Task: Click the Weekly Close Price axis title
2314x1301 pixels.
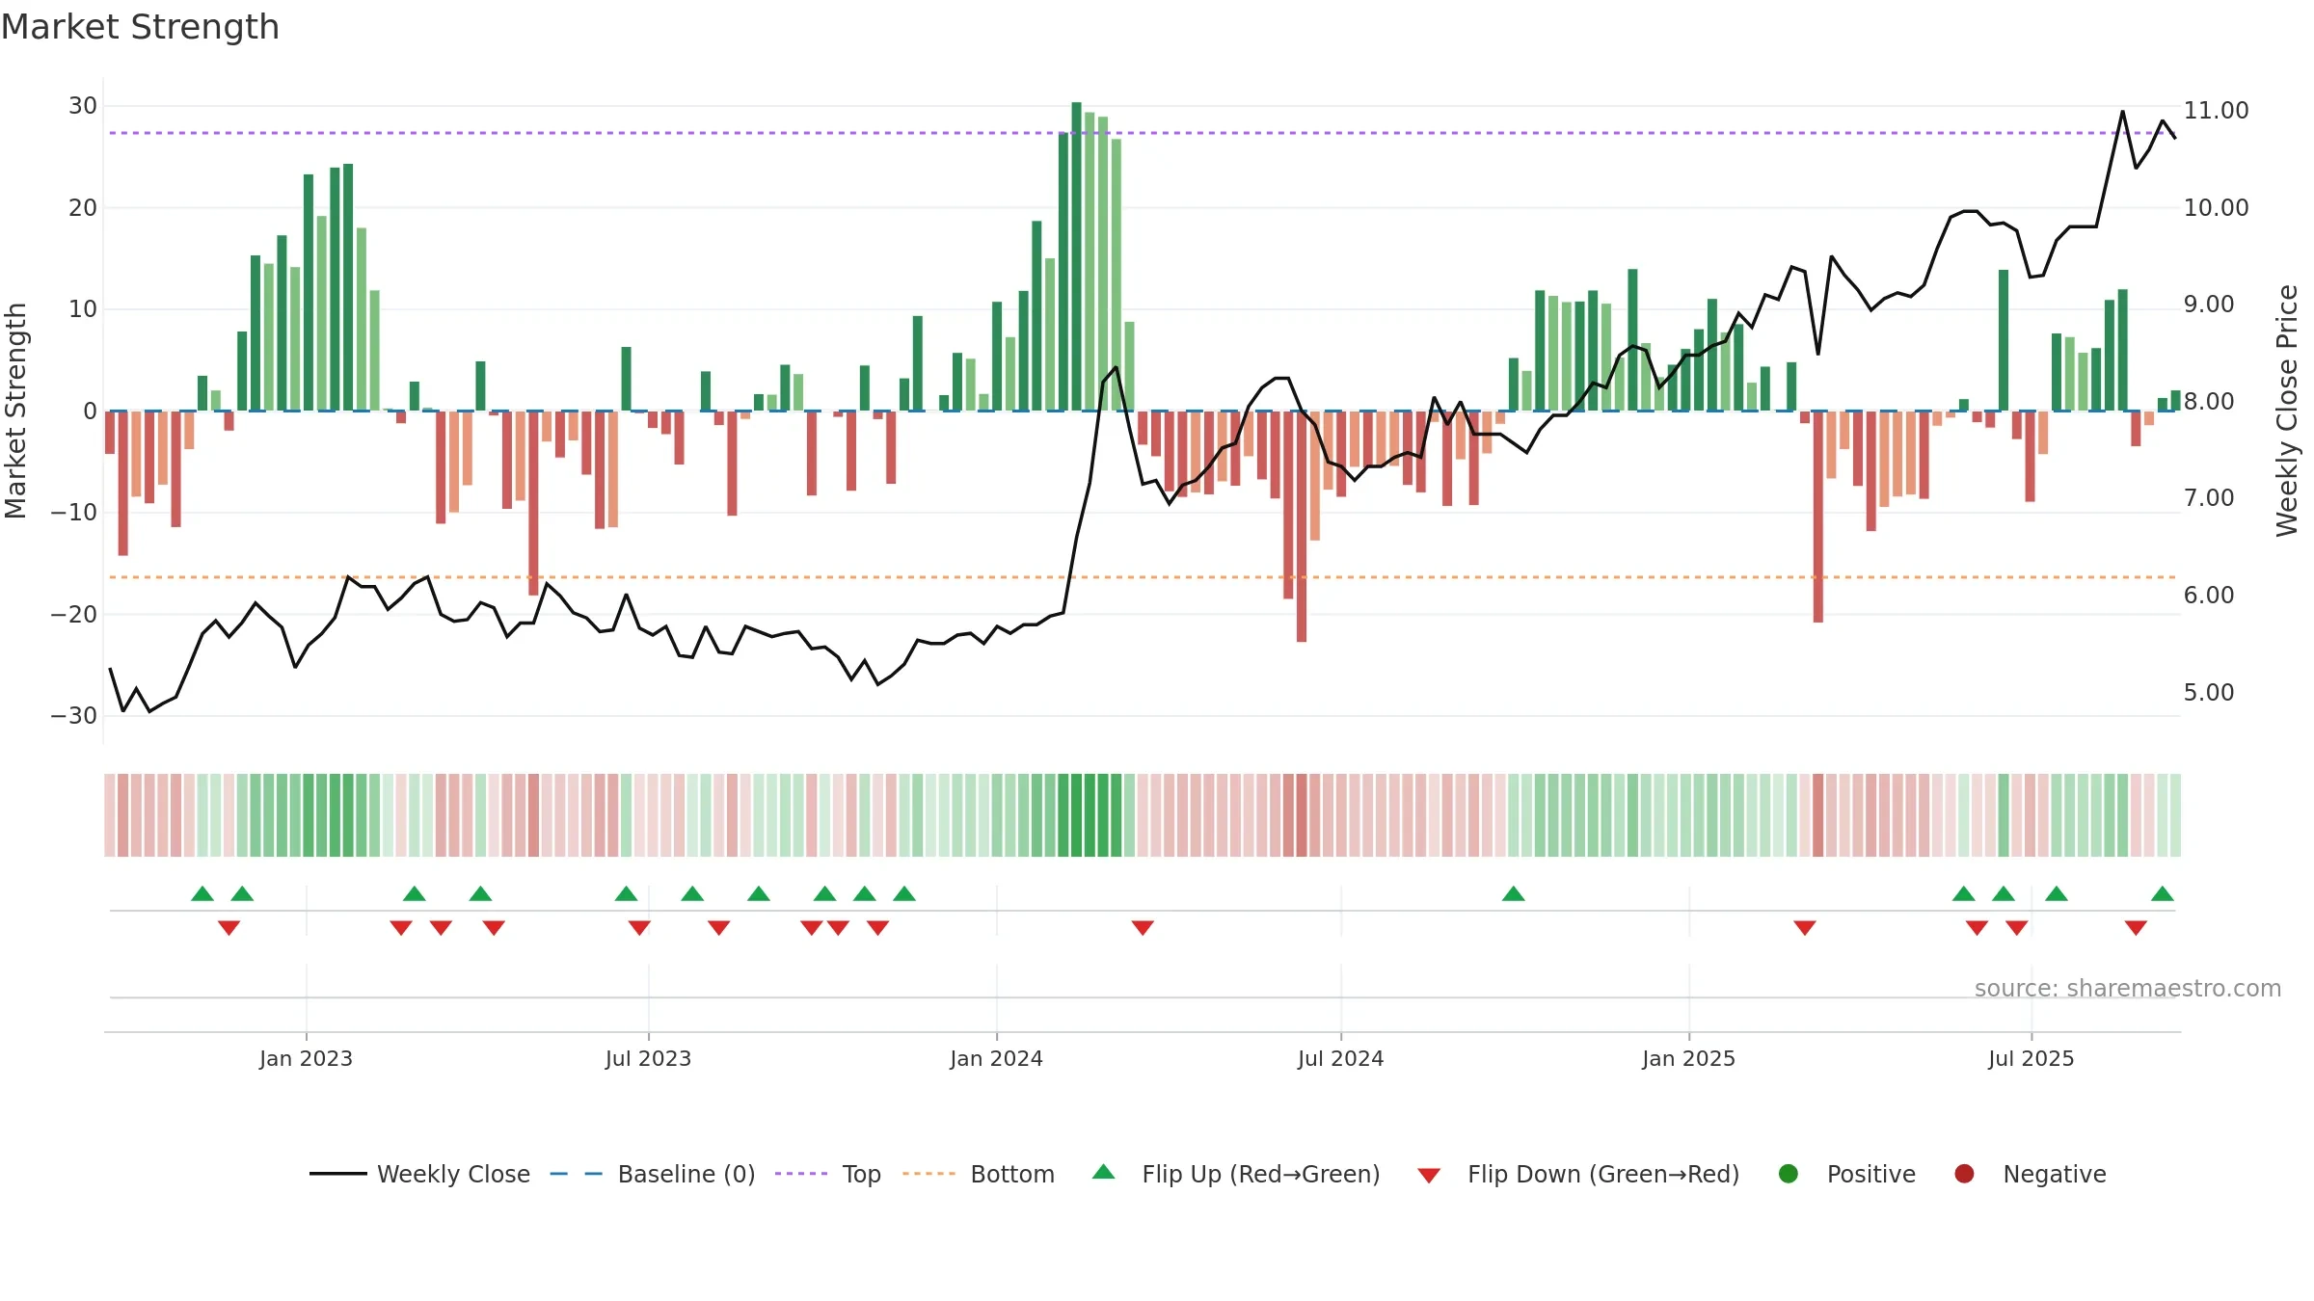Action: pyautogui.click(x=2287, y=411)
